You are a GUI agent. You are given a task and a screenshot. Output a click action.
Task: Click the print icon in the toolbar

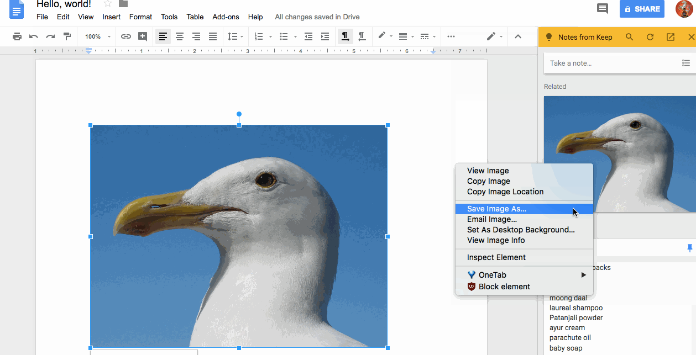click(x=17, y=36)
